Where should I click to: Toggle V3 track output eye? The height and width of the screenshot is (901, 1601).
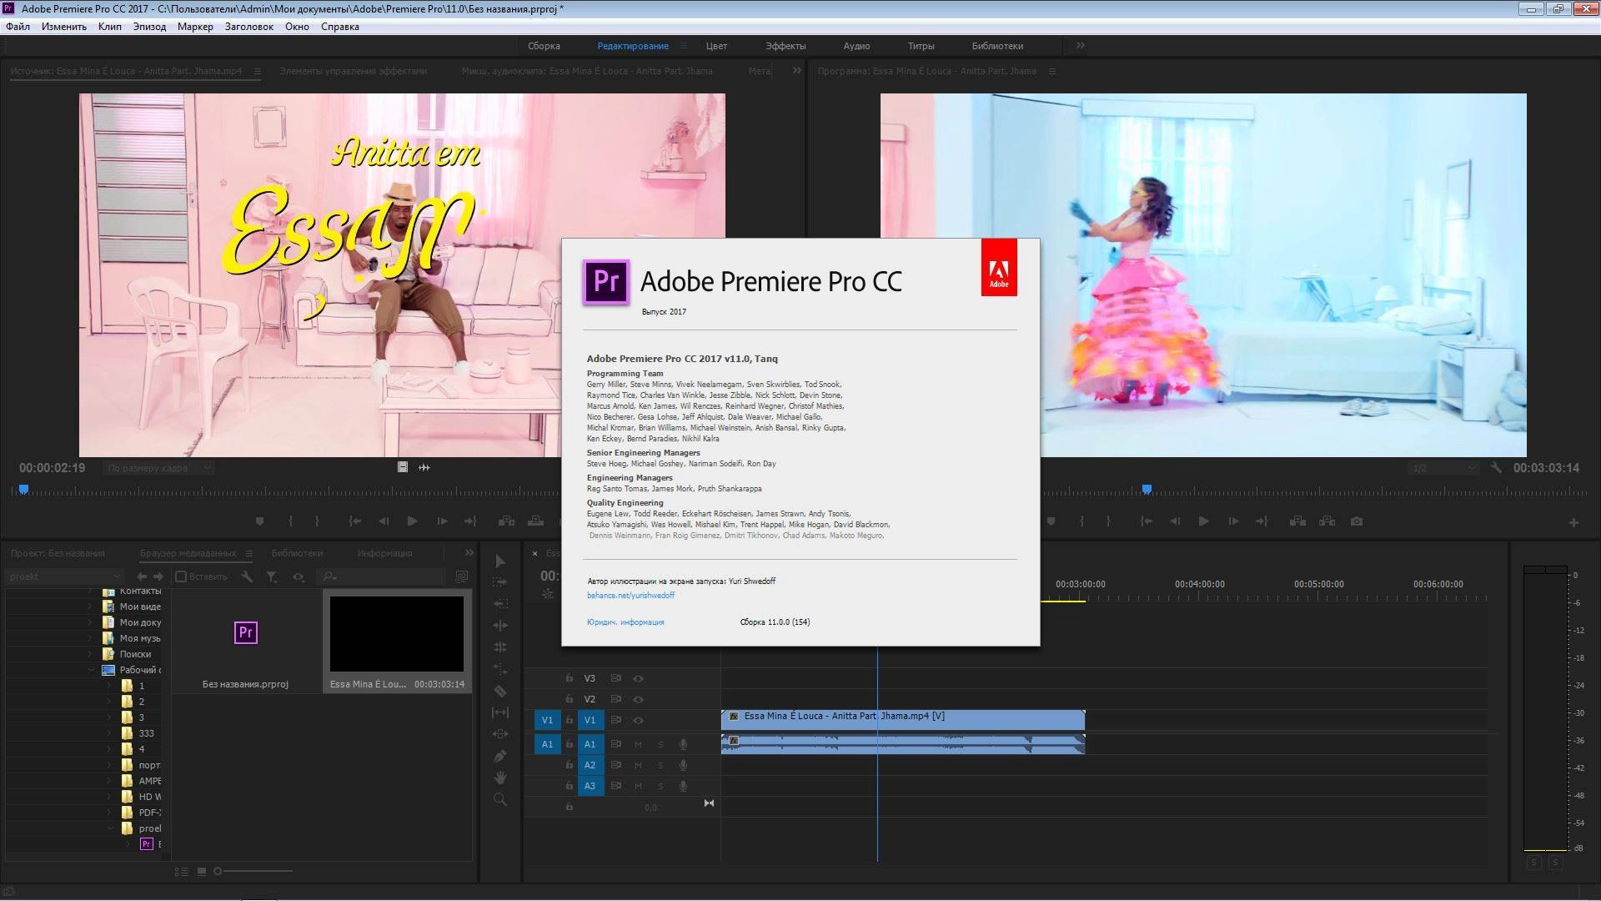point(638,678)
